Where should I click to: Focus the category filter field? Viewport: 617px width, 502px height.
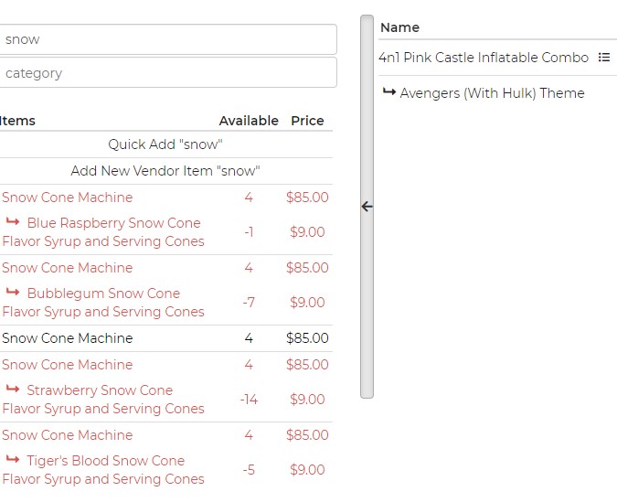(168, 73)
